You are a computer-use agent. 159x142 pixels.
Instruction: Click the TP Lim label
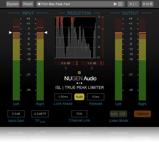click(x=40, y=121)
